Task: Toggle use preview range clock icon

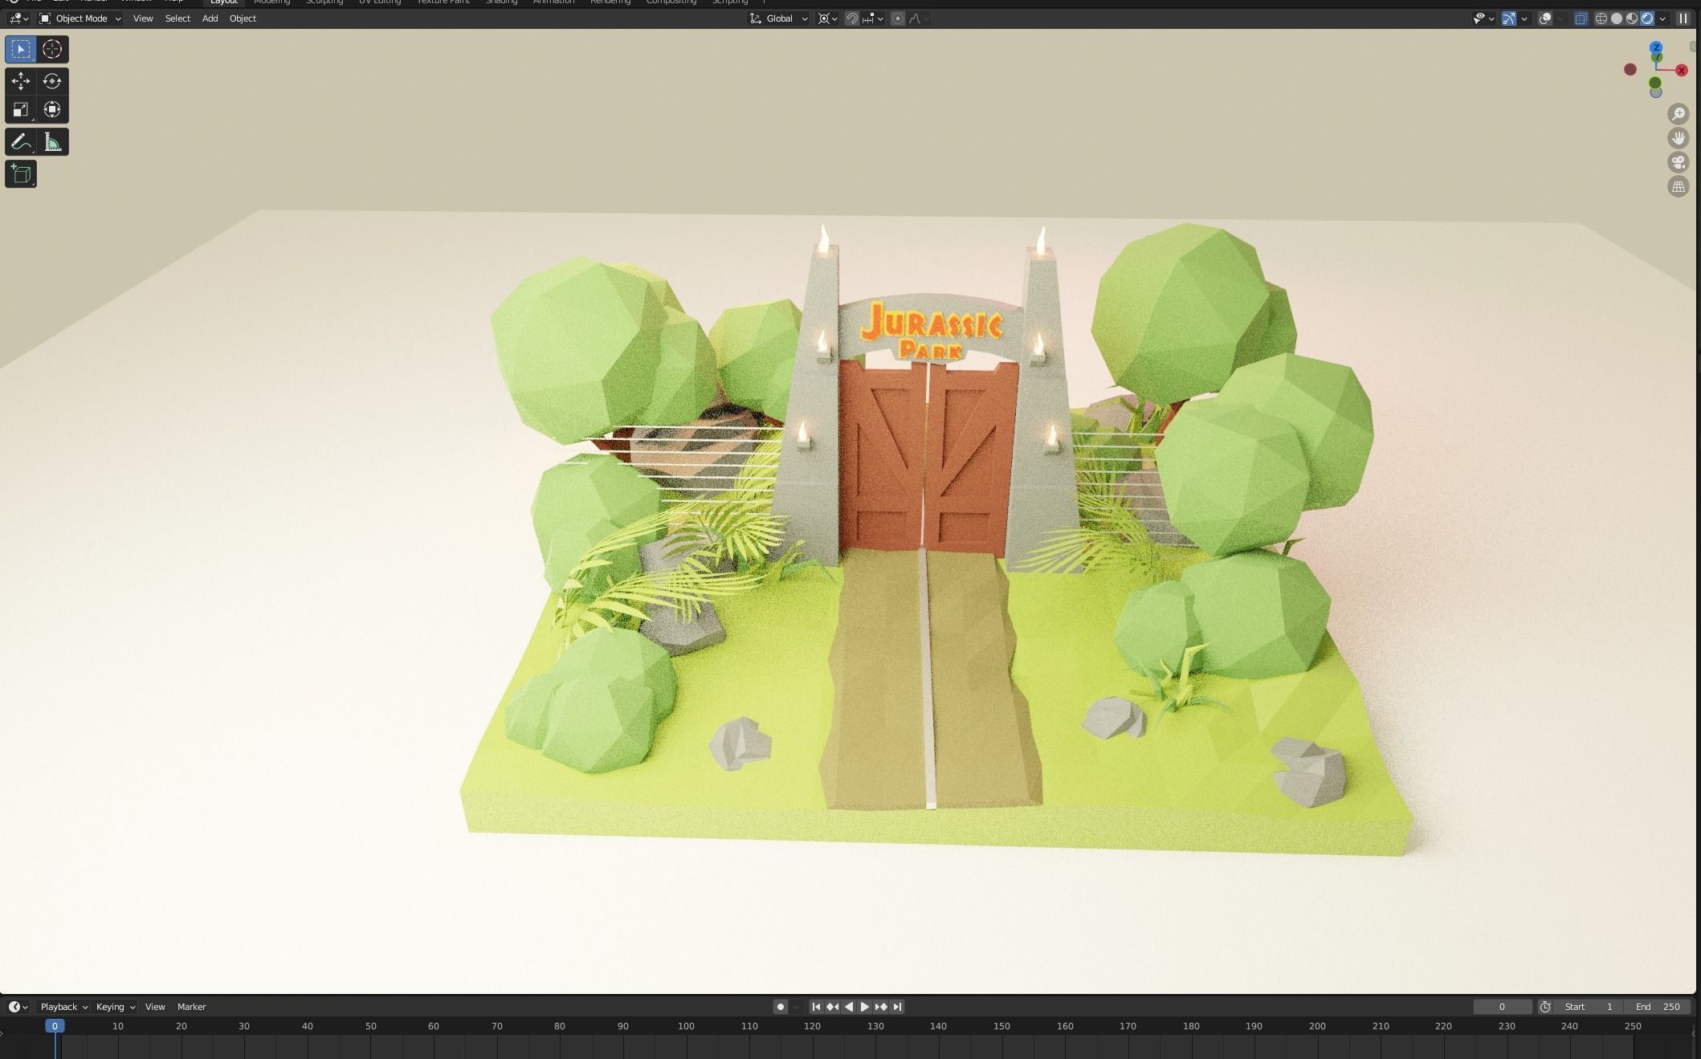Action: click(1545, 1007)
